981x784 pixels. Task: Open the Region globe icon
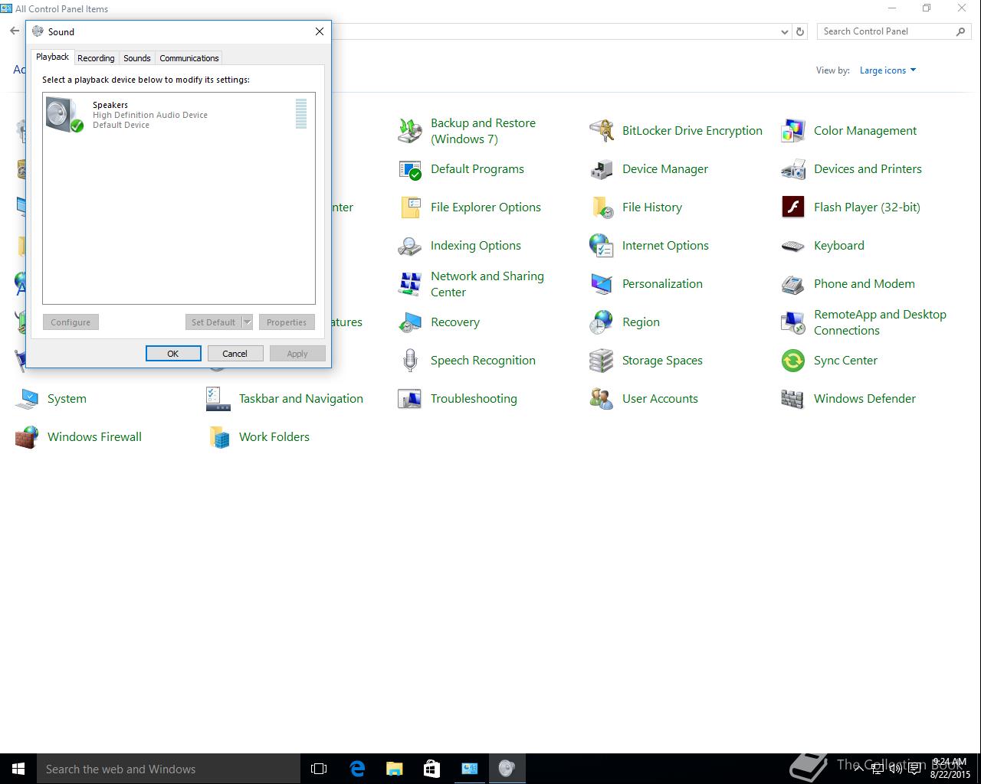602,322
